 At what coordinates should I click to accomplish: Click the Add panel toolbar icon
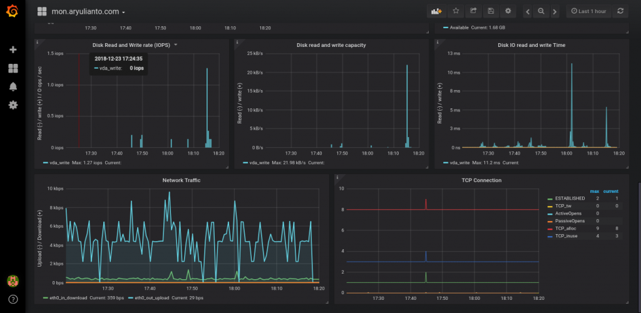click(436, 11)
